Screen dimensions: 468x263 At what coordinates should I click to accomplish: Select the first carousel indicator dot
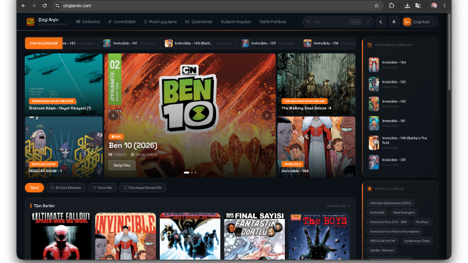pyautogui.click(x=187, y=172)
